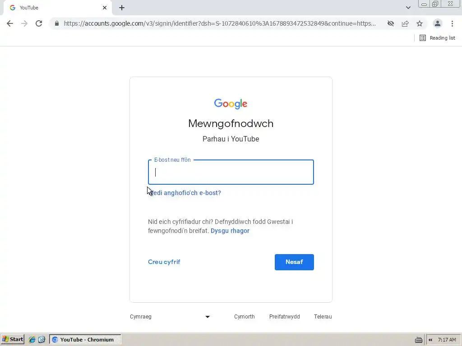Open the Chromium three-dot menu
Image resolution: width=462 pixels, height=346 pixels.
[x=452, y=23]
